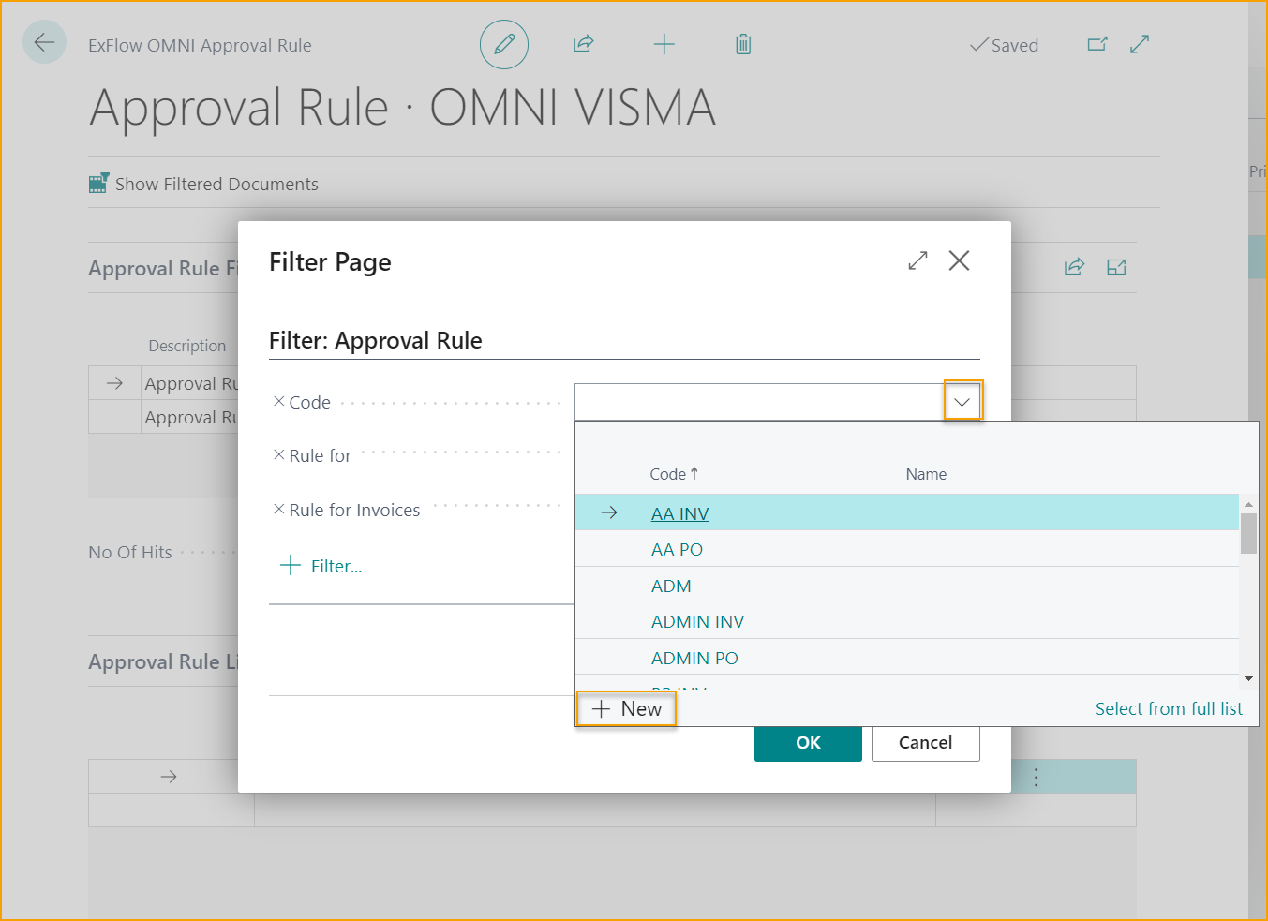Image resolution: width=1268 pixels, height=921 pixels.
Task: Remove the Code filter with its X icon
Action: 277,401
